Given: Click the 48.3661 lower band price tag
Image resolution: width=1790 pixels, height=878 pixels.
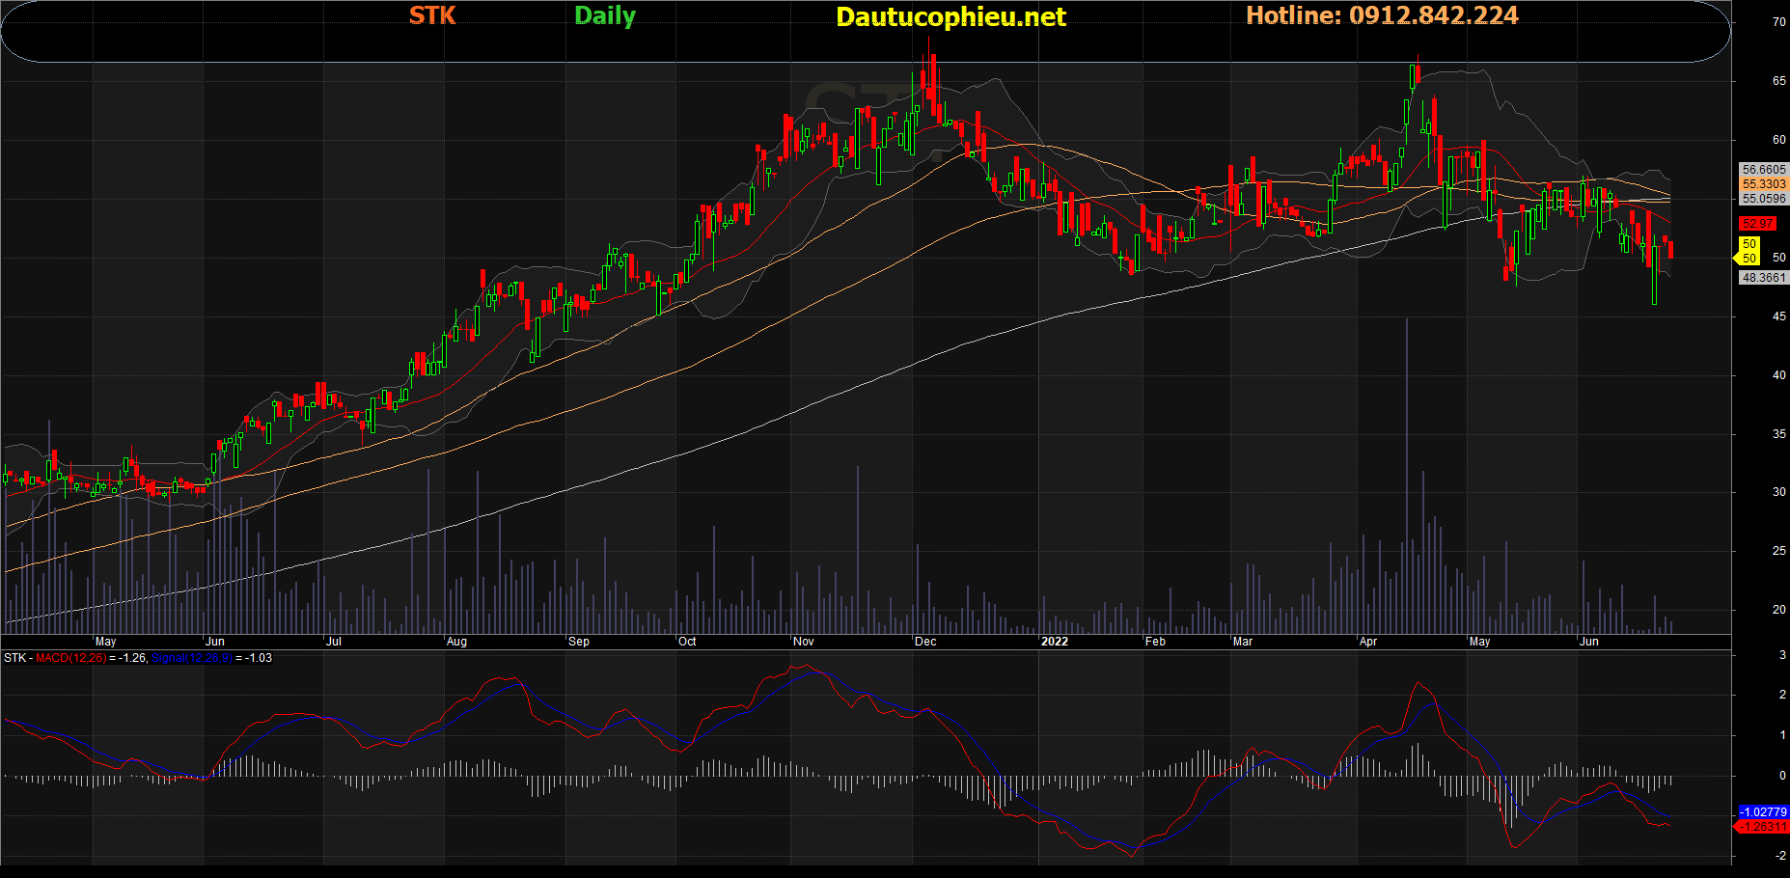Looking at the screenshot, I should (1764, 278).
